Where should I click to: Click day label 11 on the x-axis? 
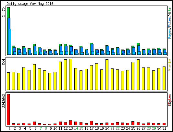[x=60, y=128]
